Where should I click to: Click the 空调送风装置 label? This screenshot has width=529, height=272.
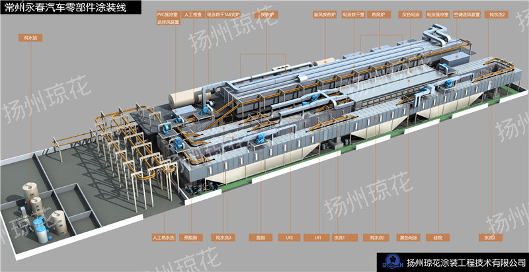pyautogui.click(x=467, y=15)
